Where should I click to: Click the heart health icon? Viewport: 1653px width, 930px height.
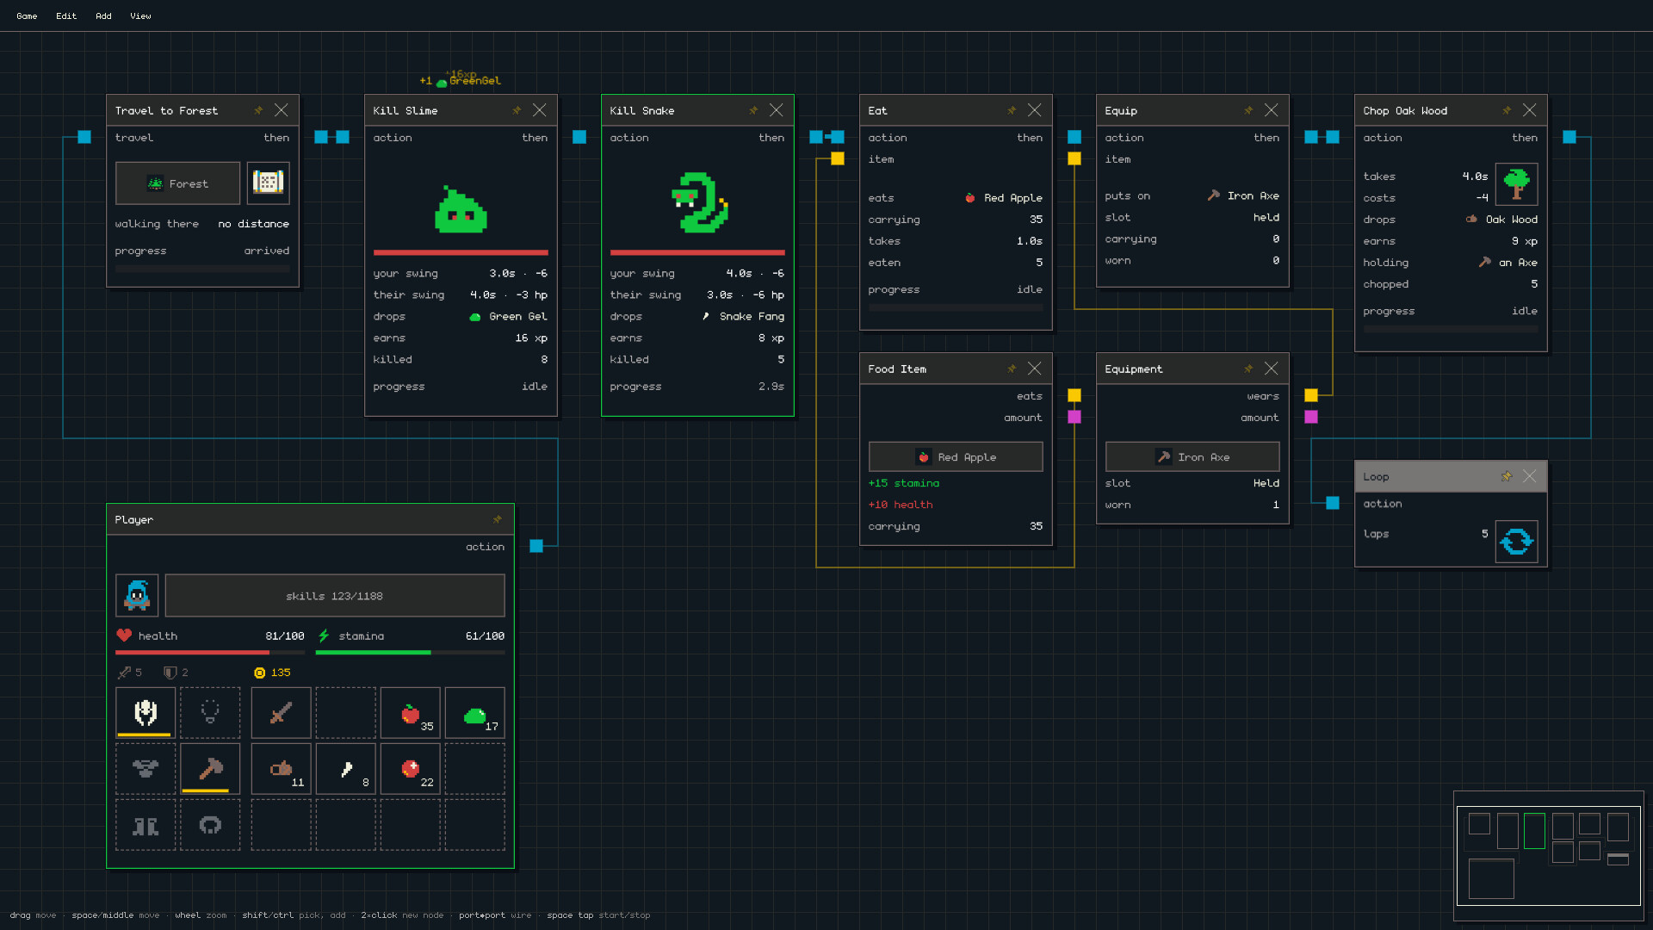(x=124, y=635)
